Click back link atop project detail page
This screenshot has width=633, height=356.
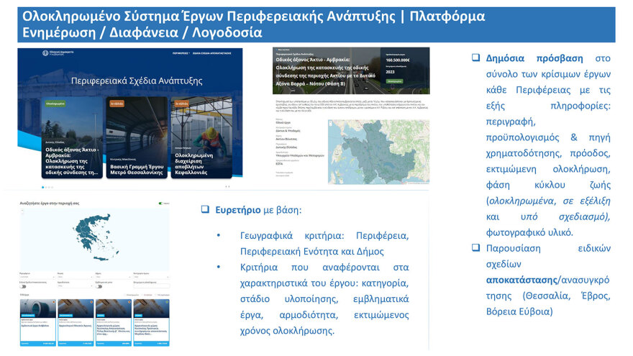coord(281,50)
